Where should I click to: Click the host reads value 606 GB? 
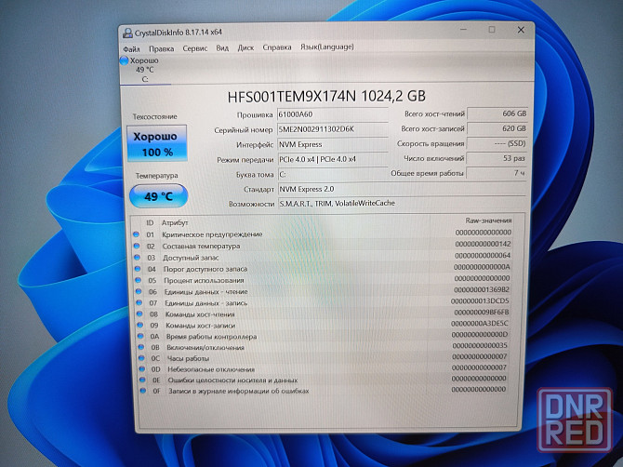pyautogui.click(x=497, y=113)
